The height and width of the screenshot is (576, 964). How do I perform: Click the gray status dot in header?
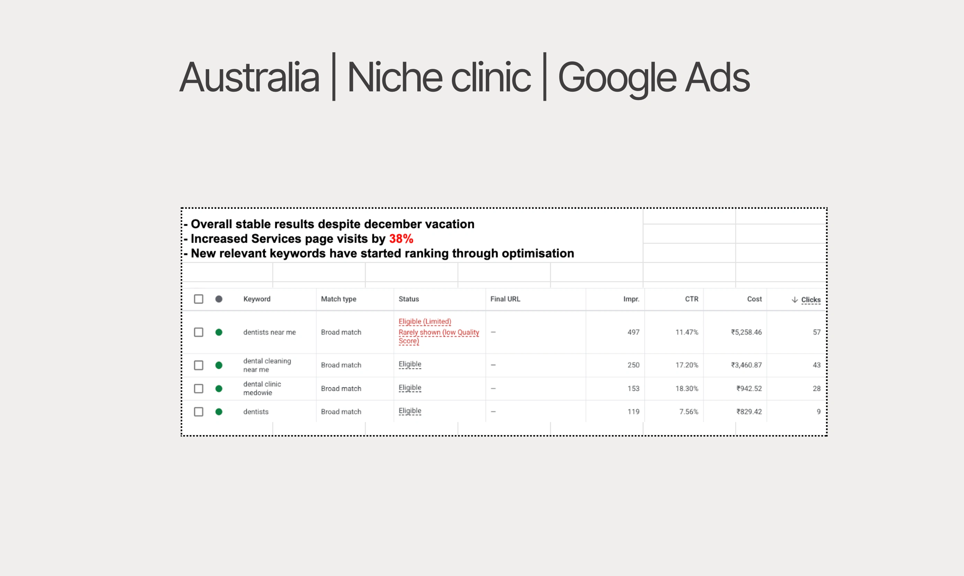coord(219,299)
